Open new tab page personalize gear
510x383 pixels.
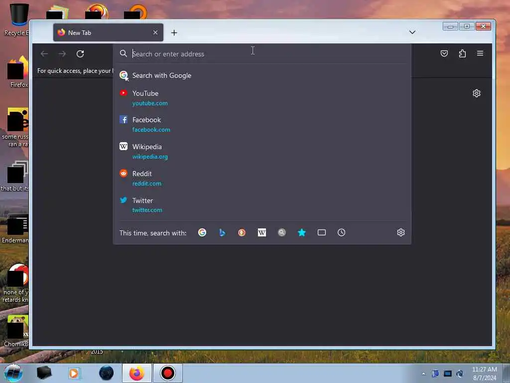(477, 93)
